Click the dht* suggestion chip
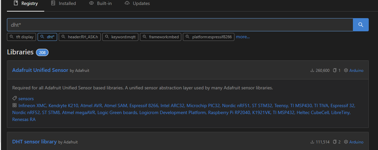 tap(47, 37)
